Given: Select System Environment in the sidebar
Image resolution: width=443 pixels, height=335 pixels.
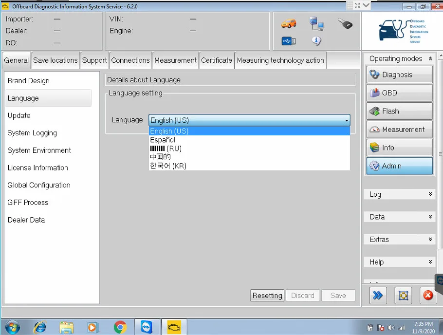Looking at the screenshot, I should pos(48,150).
